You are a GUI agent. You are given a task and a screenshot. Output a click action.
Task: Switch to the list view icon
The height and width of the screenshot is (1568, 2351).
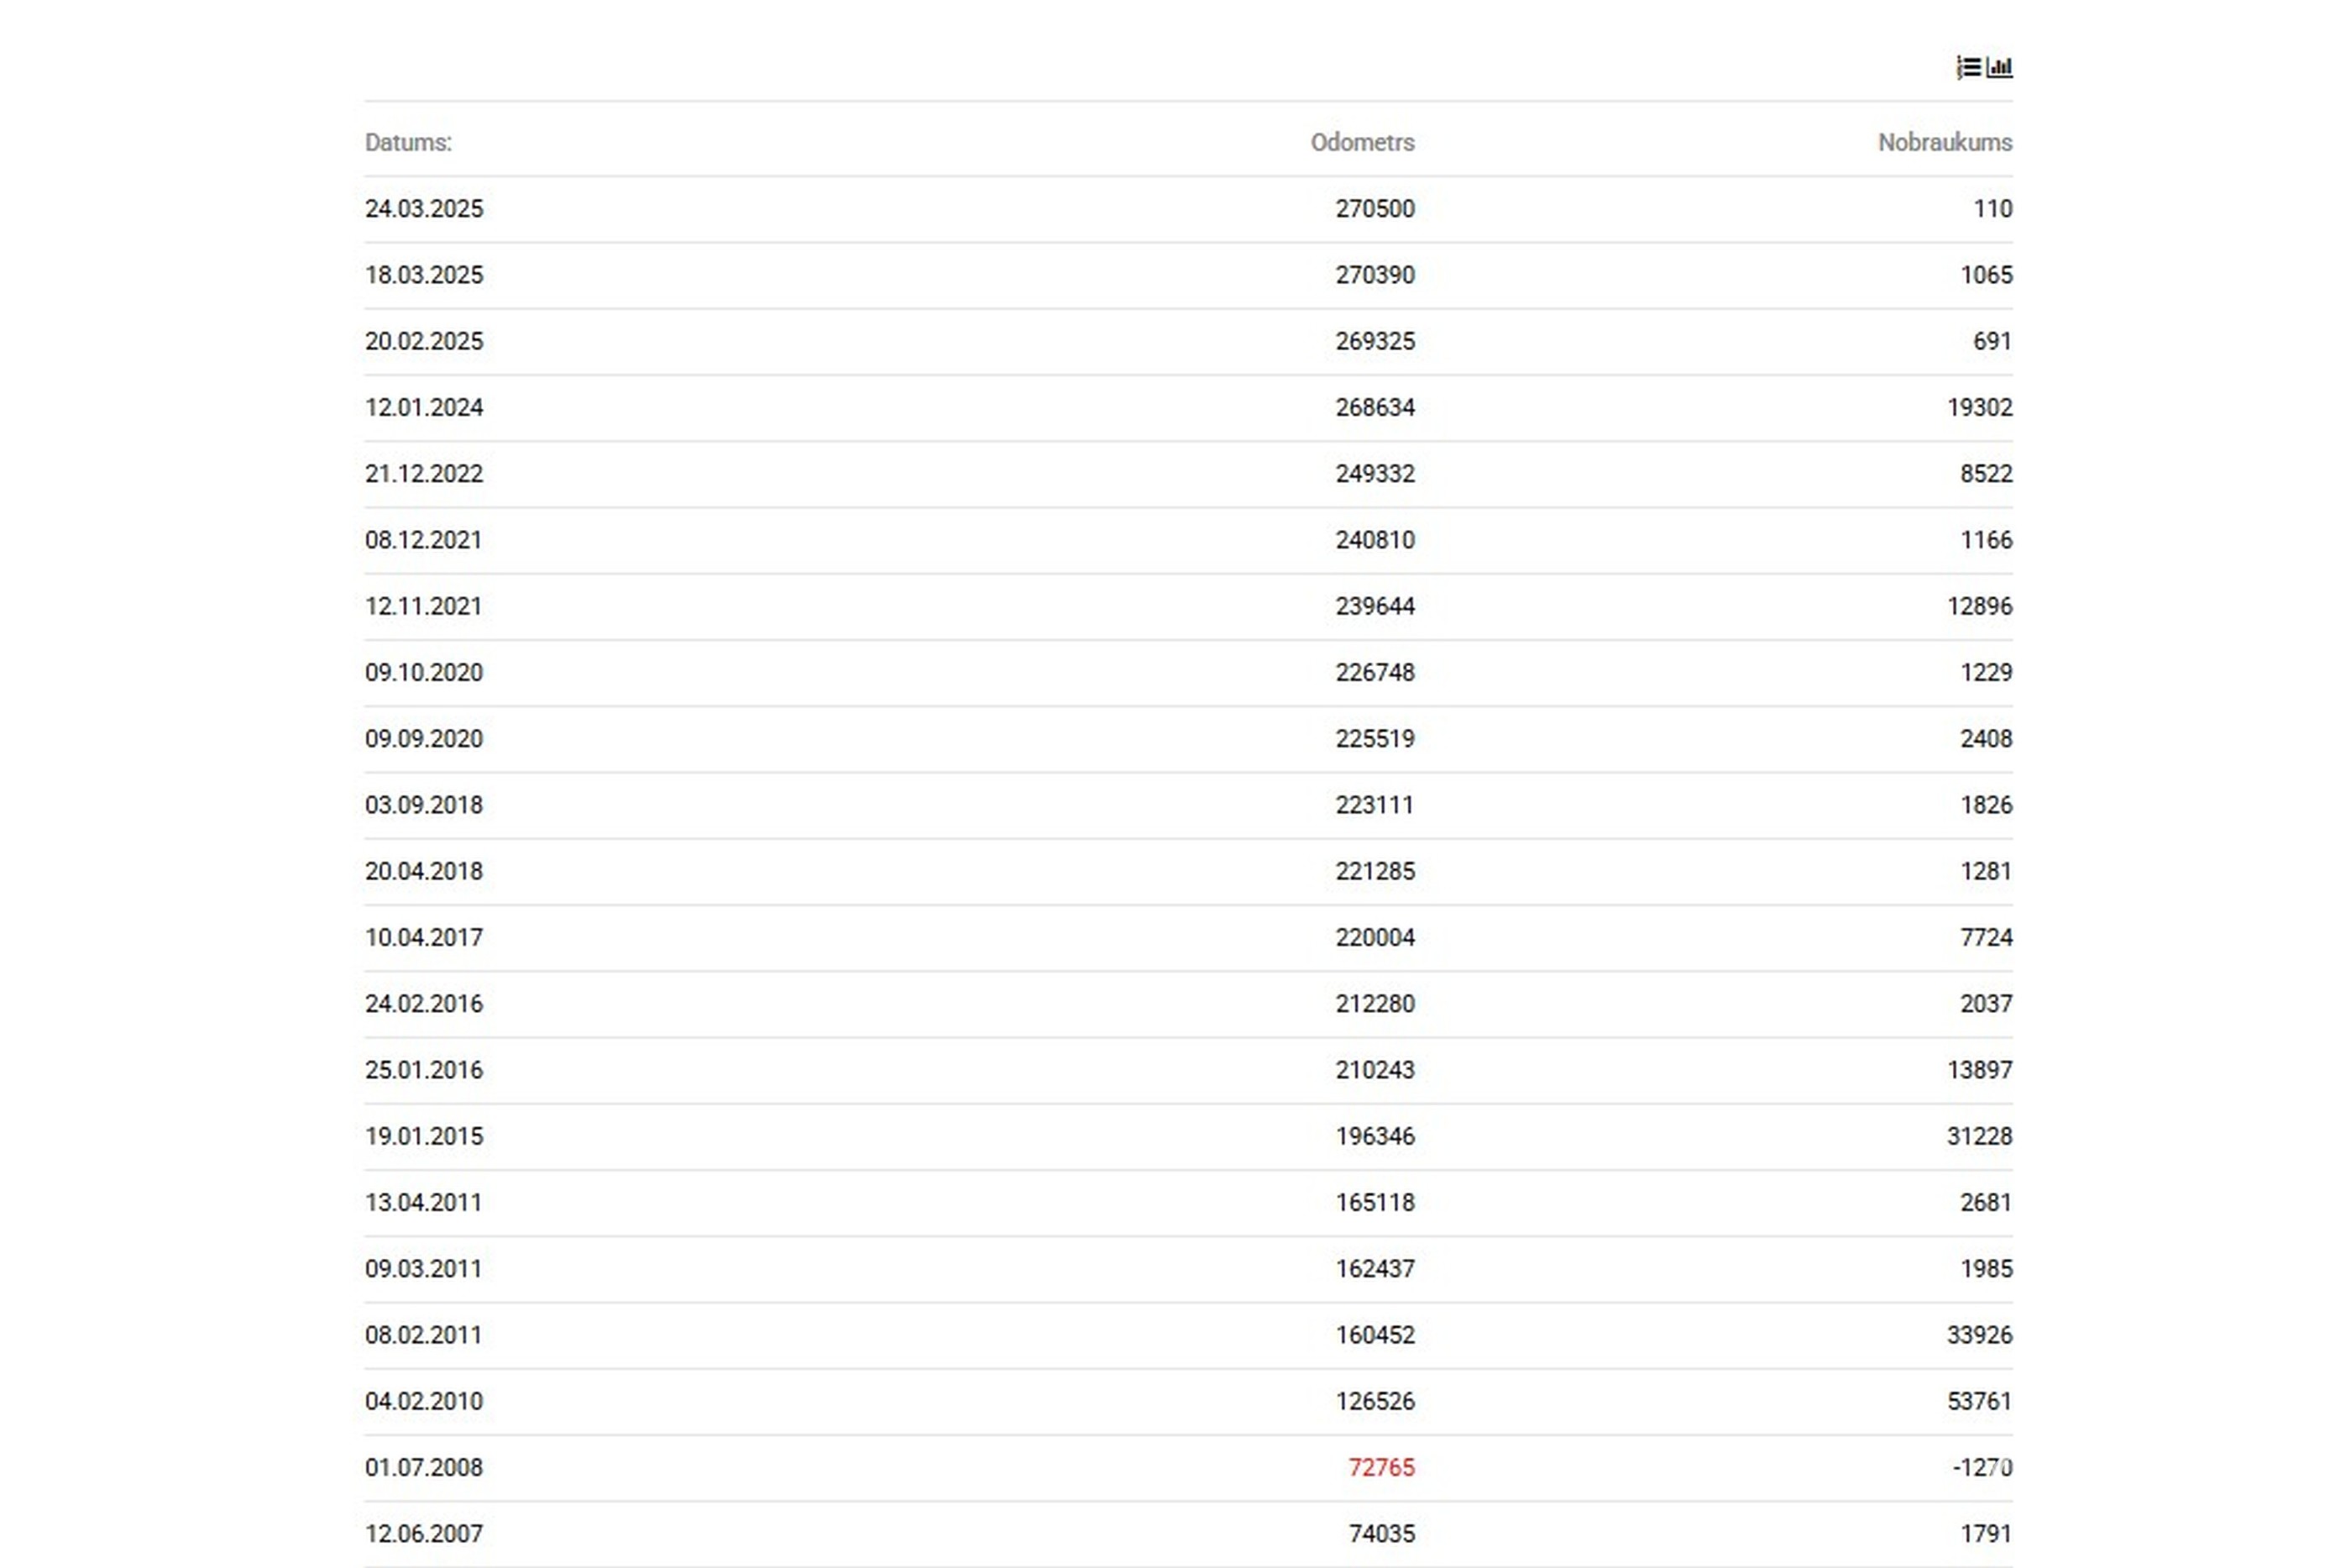[x=1968, y=67]
